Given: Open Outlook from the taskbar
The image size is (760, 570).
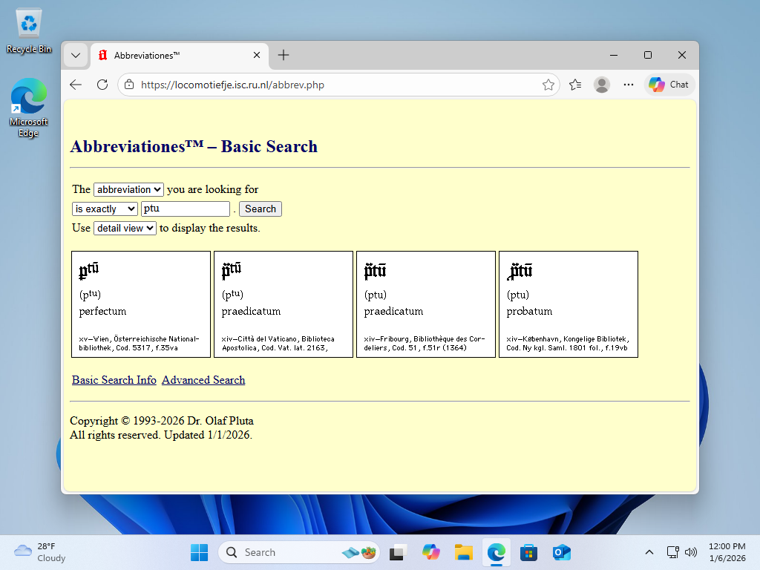Looking at the screenshot, I should 561,552.
